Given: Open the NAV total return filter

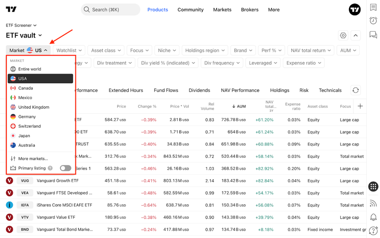Looking at the screenshot, I should tap(310, 50).
